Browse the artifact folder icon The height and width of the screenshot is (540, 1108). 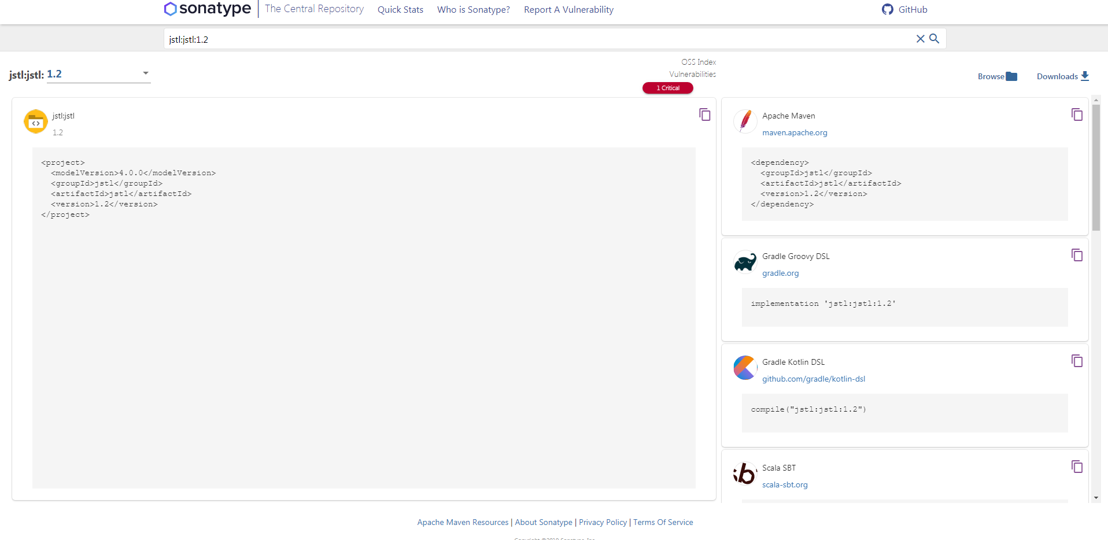pos(1011,76)
